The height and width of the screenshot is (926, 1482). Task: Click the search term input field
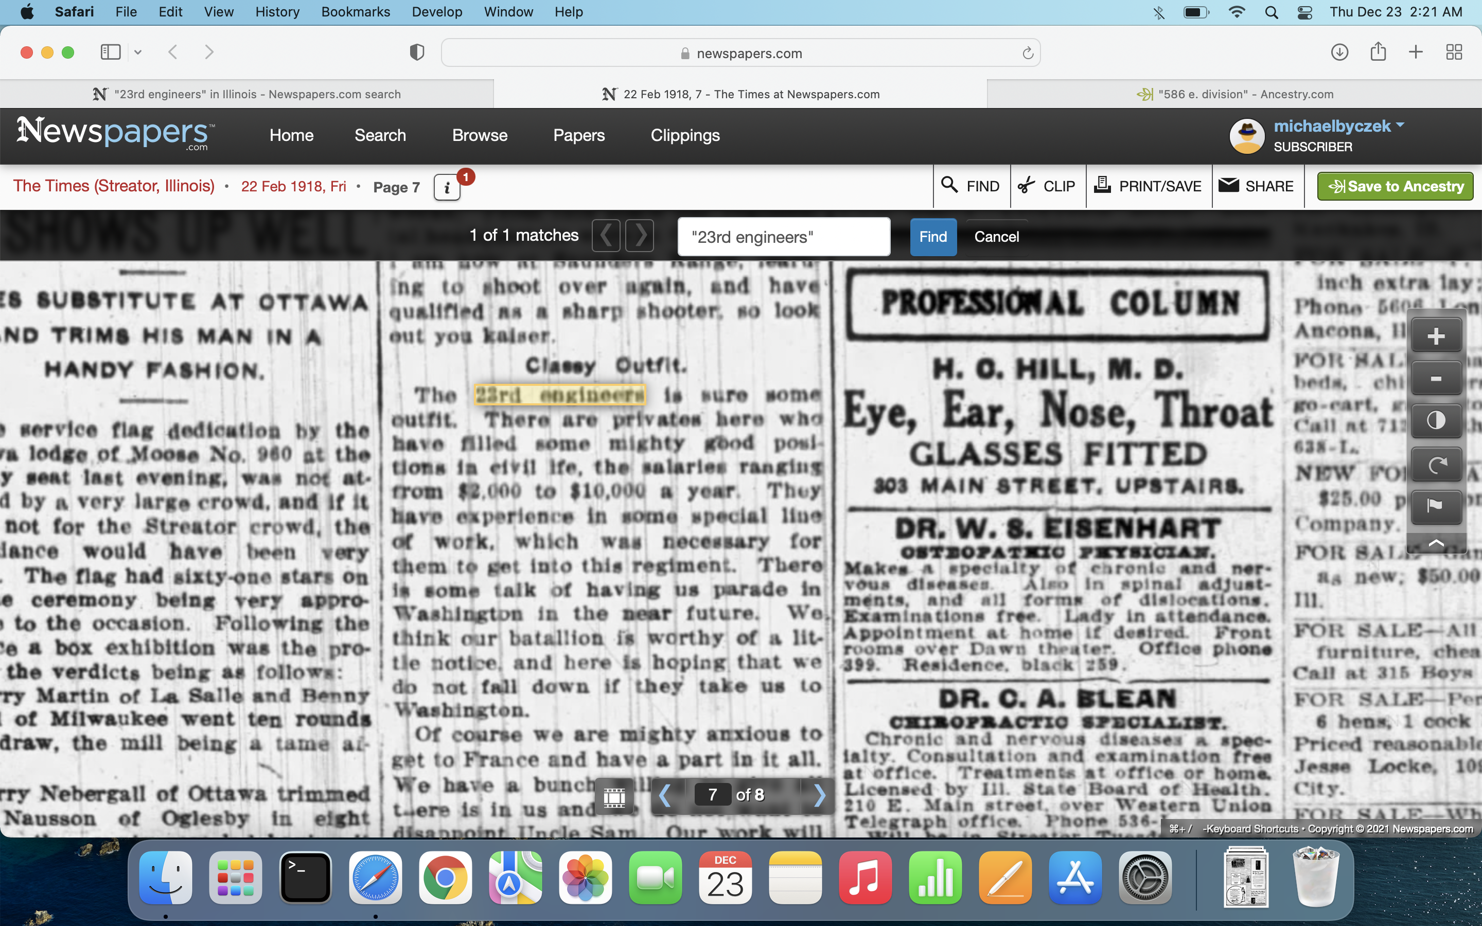pyautogui.click(x=783, y=237)
